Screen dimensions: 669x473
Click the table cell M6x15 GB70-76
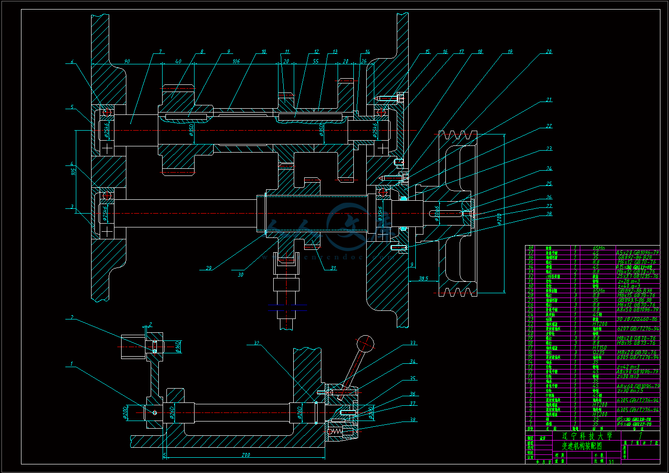coord(637,295)
